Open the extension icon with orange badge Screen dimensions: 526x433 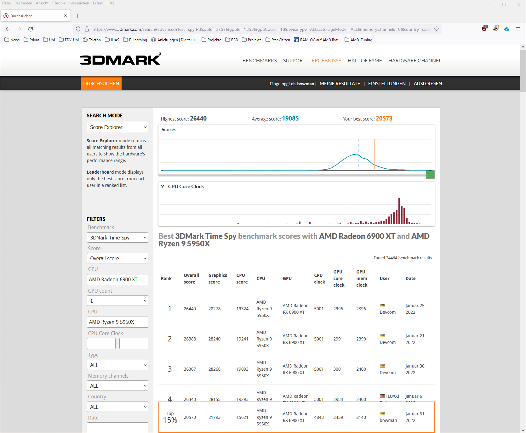click(x=496, y=28)
